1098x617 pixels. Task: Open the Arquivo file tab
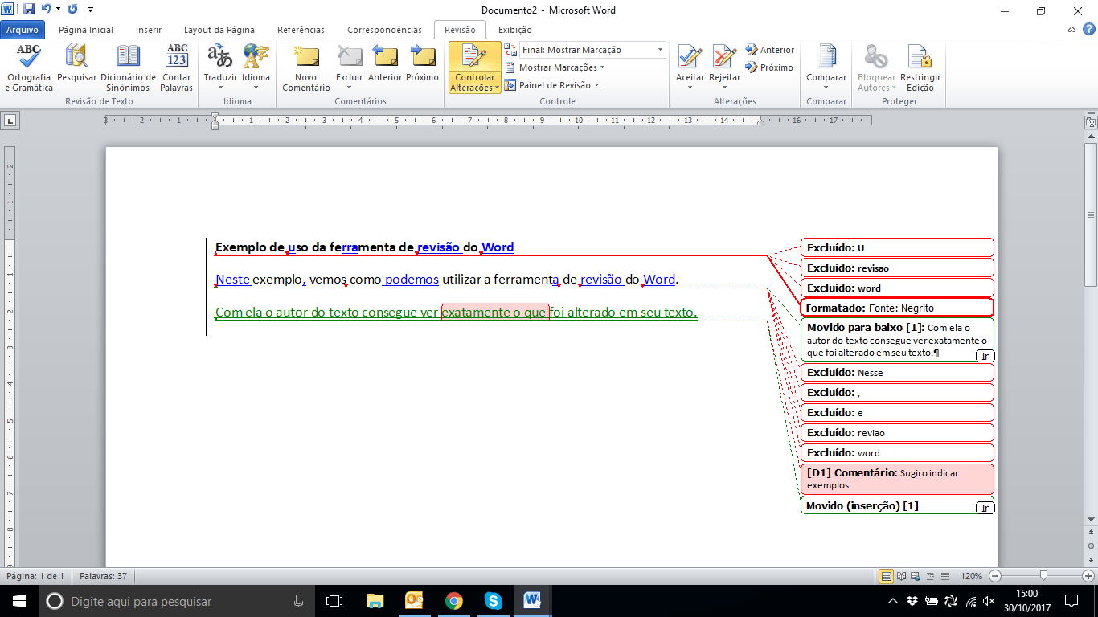coord(23,30)
